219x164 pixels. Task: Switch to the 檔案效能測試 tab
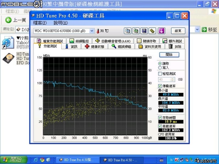click(x=50, y=41)
